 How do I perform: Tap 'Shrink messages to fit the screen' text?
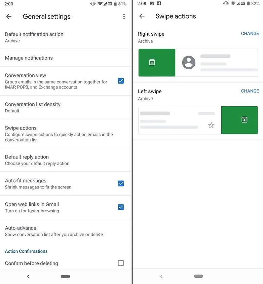(x=38, y=187)
